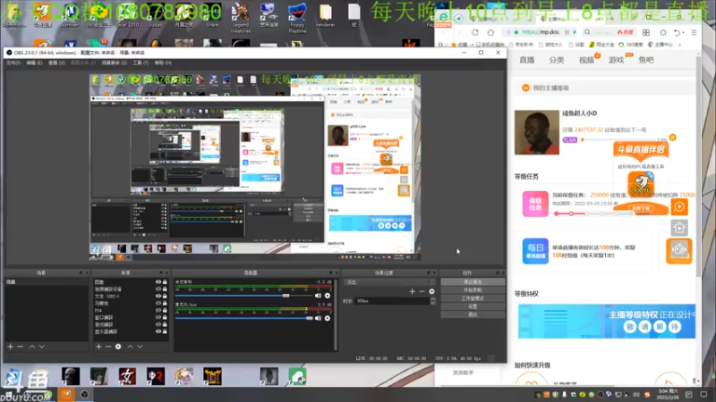Close the 斗鱼直播伴侣 popup with orange X
Screen dimensions: 716x402
pos(673,138)
